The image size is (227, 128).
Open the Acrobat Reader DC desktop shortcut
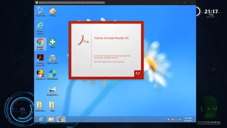(40, 60)
